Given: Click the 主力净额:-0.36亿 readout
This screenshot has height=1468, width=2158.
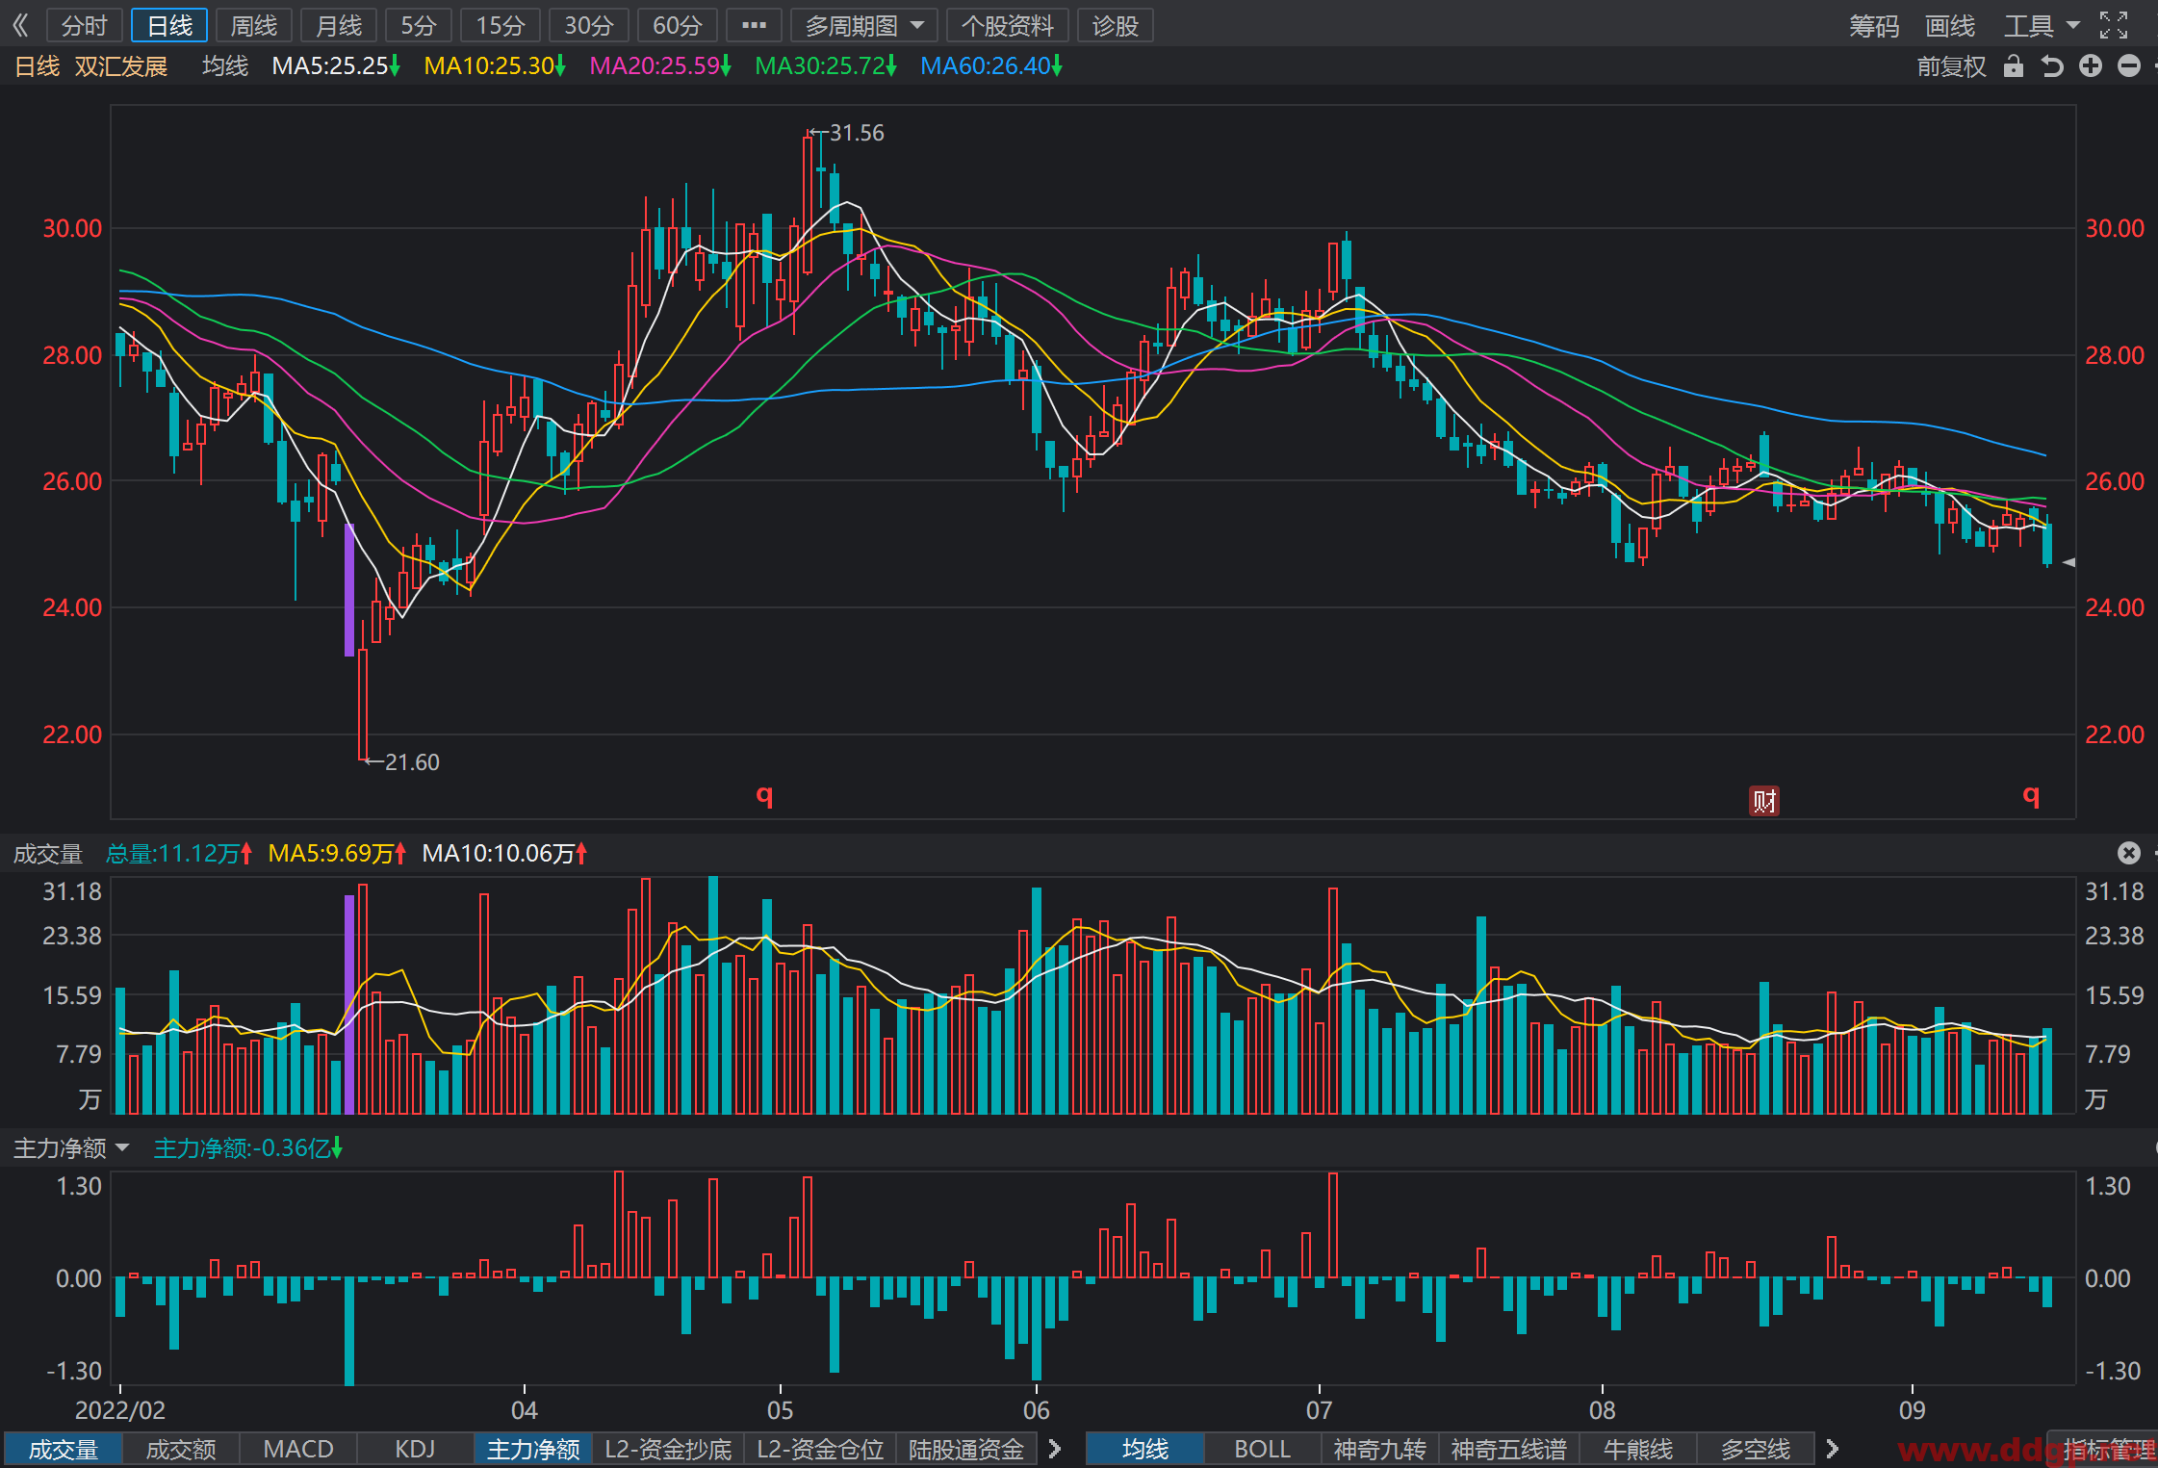Looking at the screenshot, I should pos(248,1147).
